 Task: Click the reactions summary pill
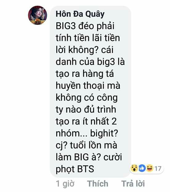147,168
